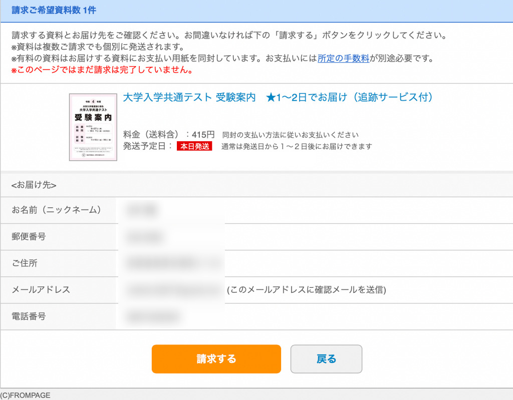Viewport: 513px width, 400px height.
Task: Click the blurred お名前 value field
Action: pyautogui.click(x=142, y=210)
